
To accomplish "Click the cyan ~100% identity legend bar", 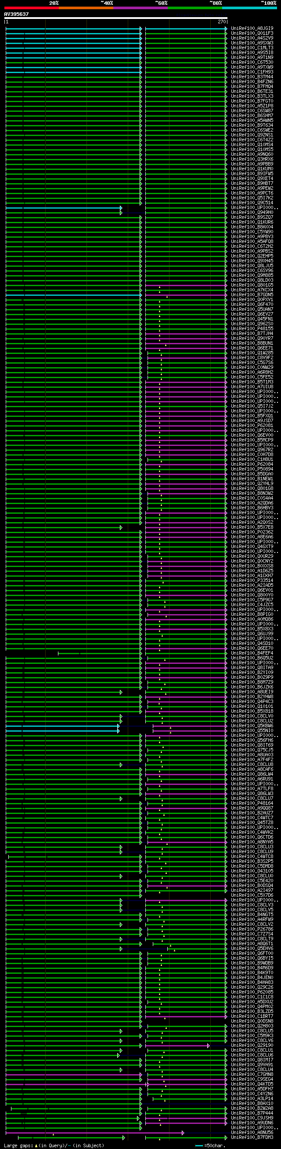I will click(x=249, y=8).
